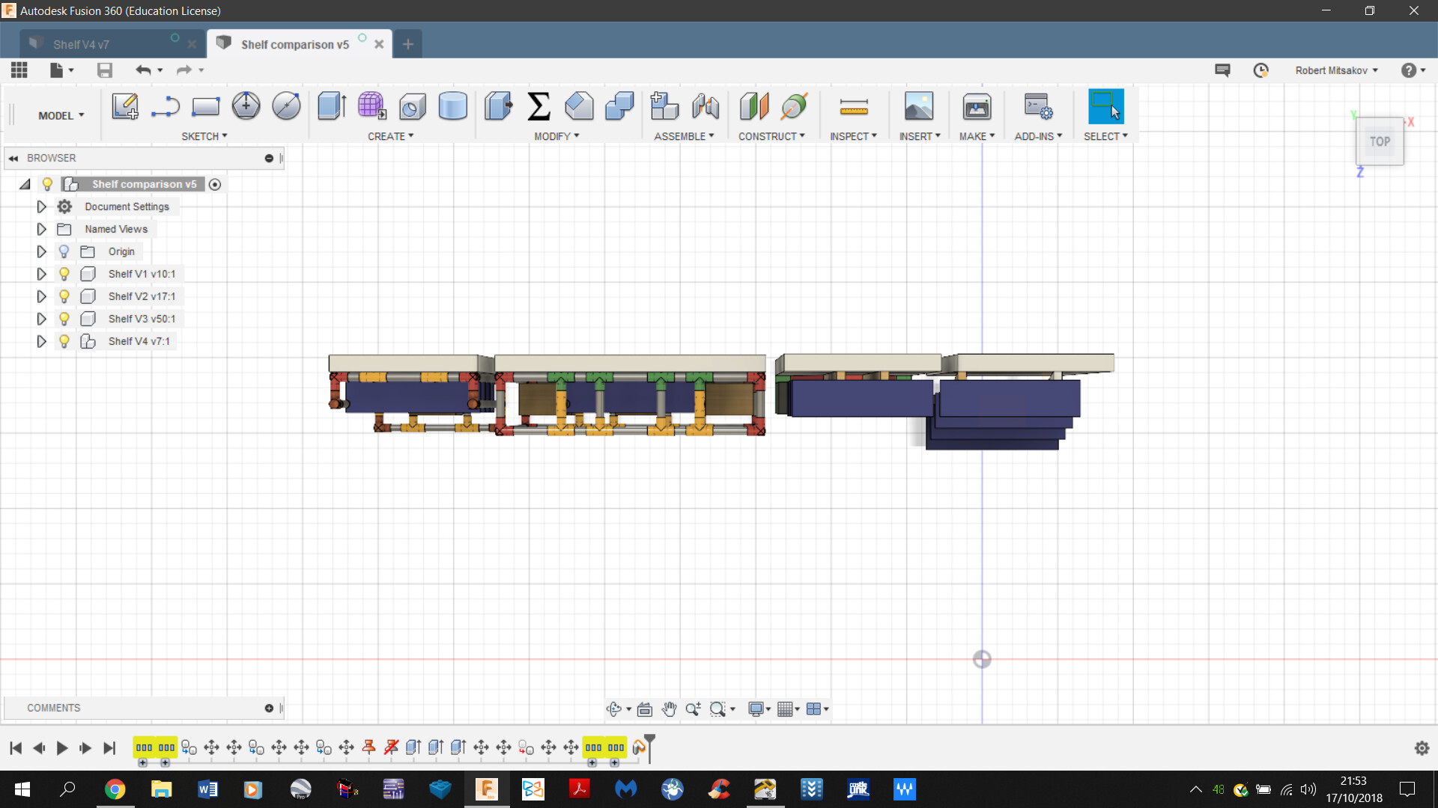Open Windows Start menu
The width and height of the screenshot is (1438, 808).
[22, 789]
